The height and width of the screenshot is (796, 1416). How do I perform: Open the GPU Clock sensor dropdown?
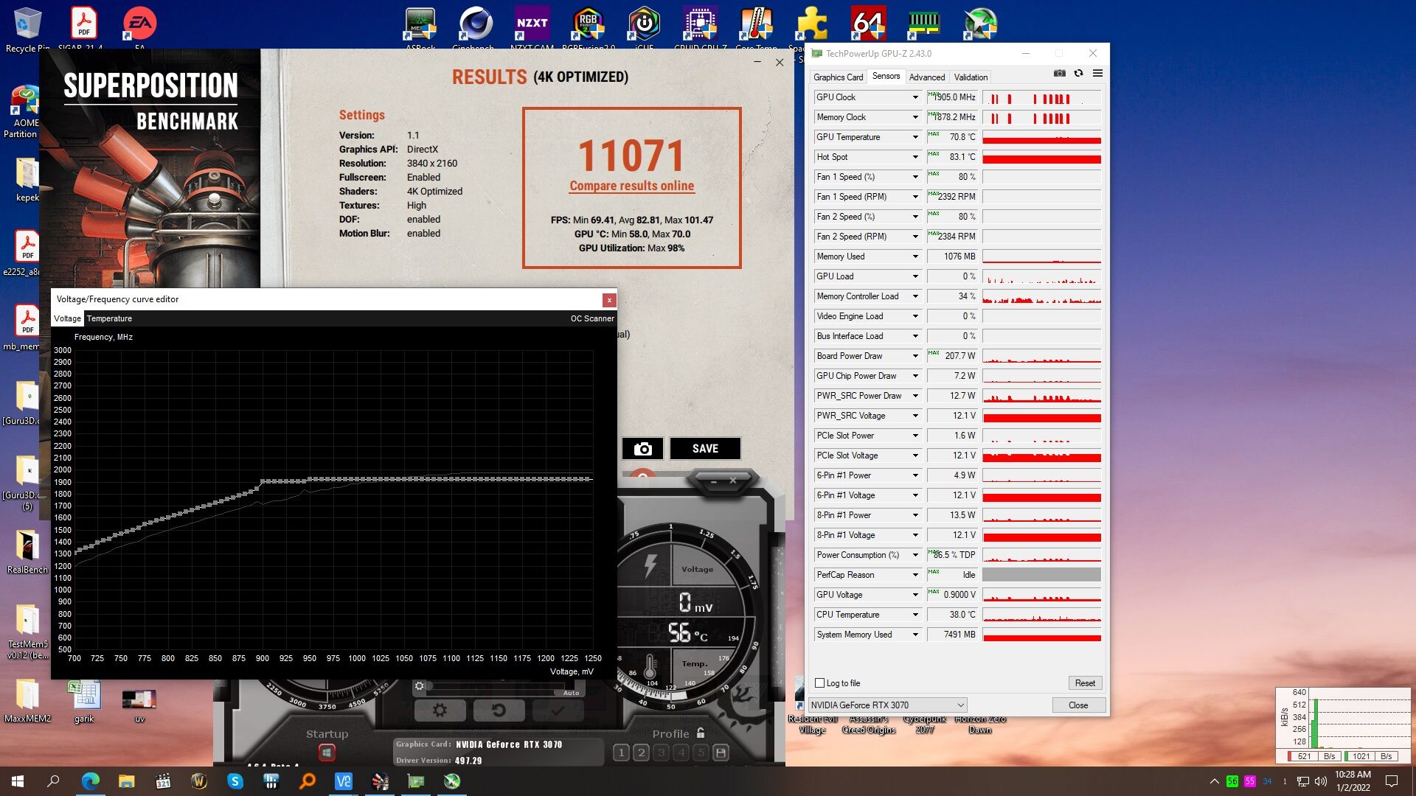[x=915, y=97]
